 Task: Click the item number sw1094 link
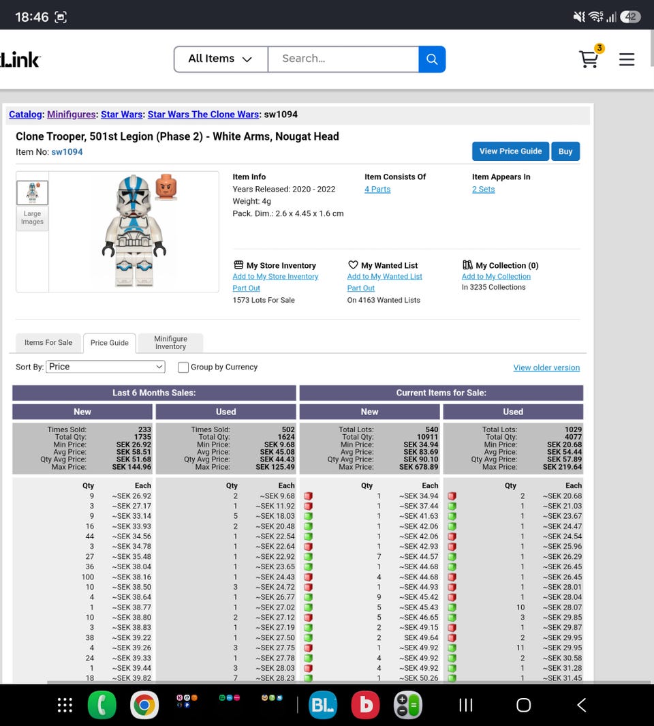(x=67, y=152)
